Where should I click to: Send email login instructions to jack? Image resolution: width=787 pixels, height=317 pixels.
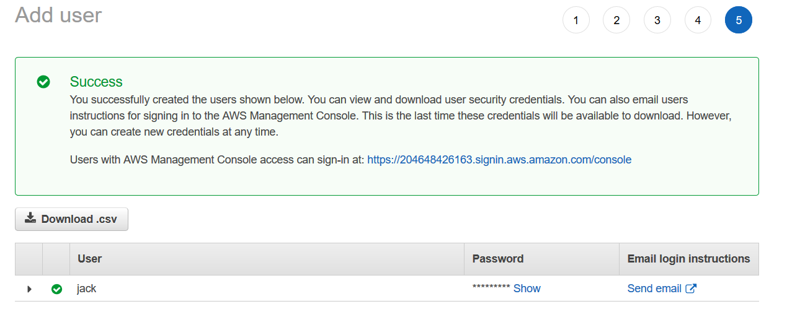(x=654, y=289)
